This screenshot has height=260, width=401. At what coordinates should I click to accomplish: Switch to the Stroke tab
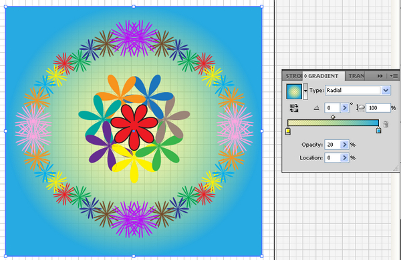tap(293, 76)
